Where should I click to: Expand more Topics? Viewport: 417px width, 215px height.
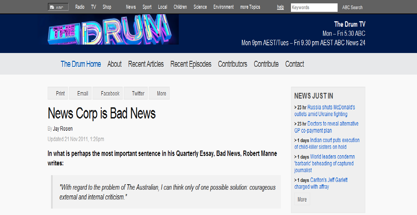point(250,7)
